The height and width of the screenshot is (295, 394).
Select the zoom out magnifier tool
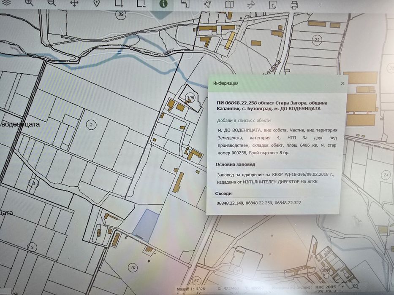click(x=52, y=3)
